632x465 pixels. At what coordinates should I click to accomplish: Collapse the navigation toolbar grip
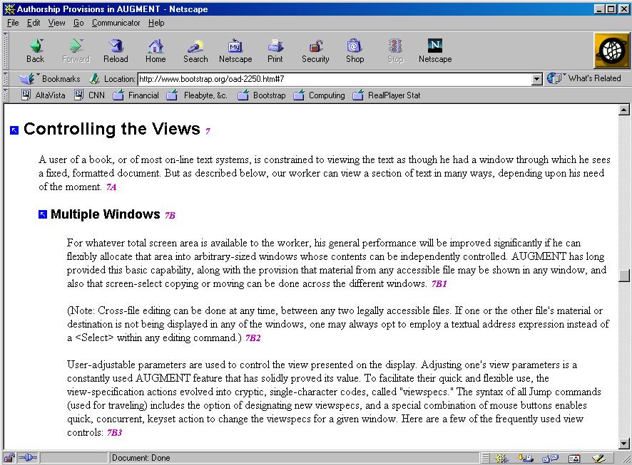5,51
